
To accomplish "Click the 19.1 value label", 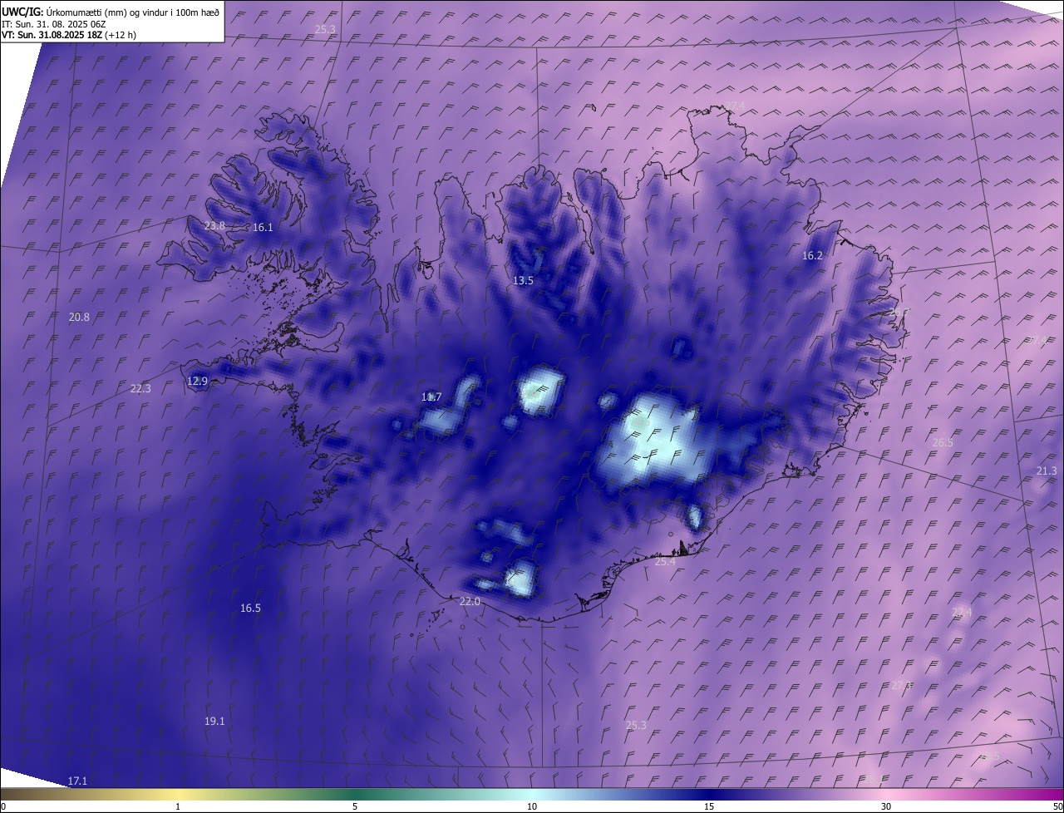I will point(214,721).
